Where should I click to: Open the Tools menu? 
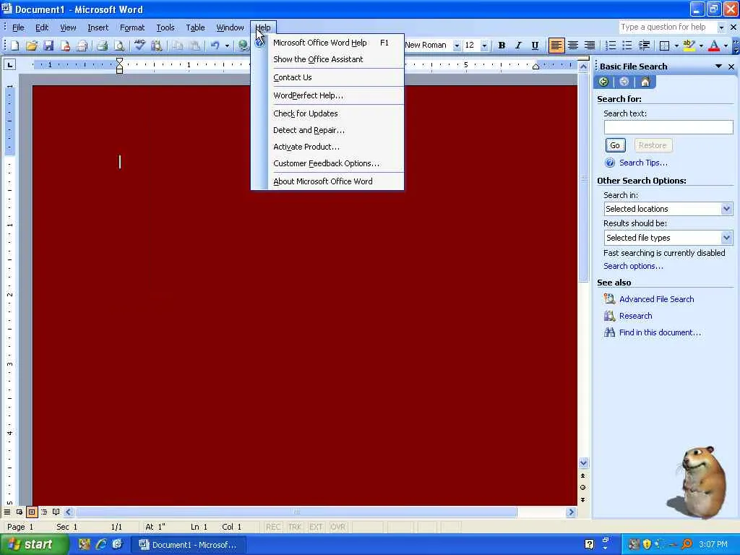pyautogui.click(x=165, y=27)
